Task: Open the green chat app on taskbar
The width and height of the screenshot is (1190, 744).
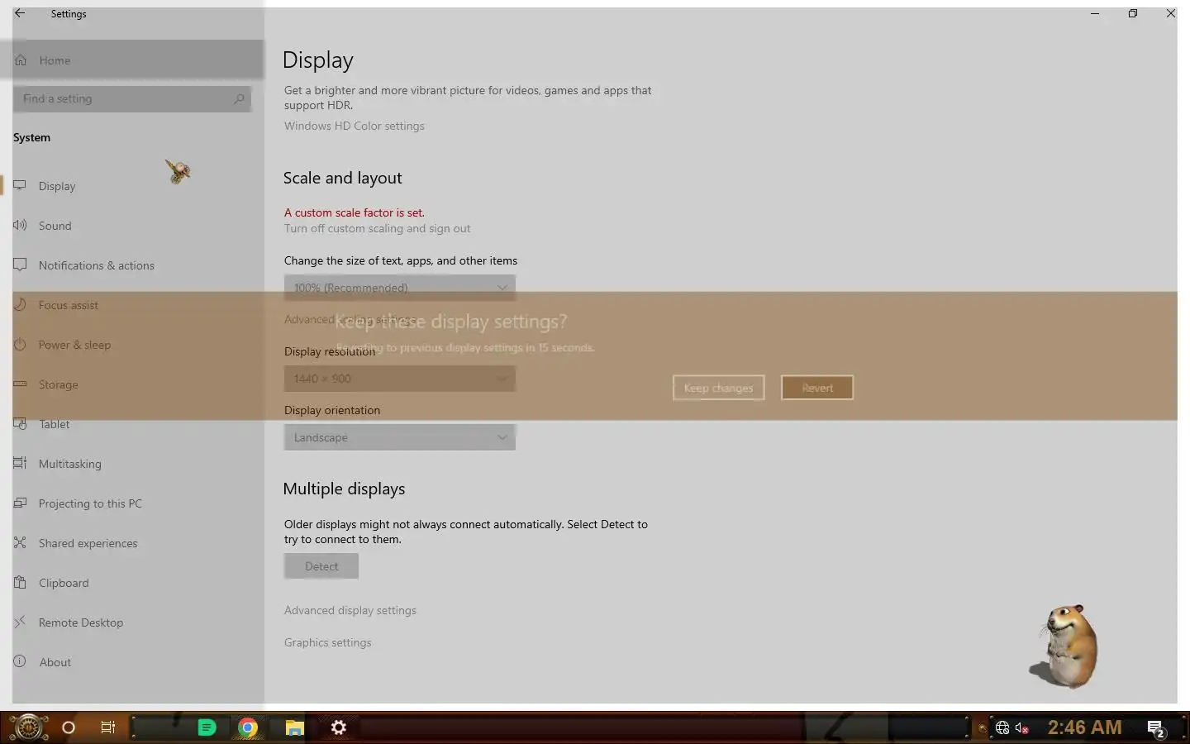Action: tap(207, 727)
